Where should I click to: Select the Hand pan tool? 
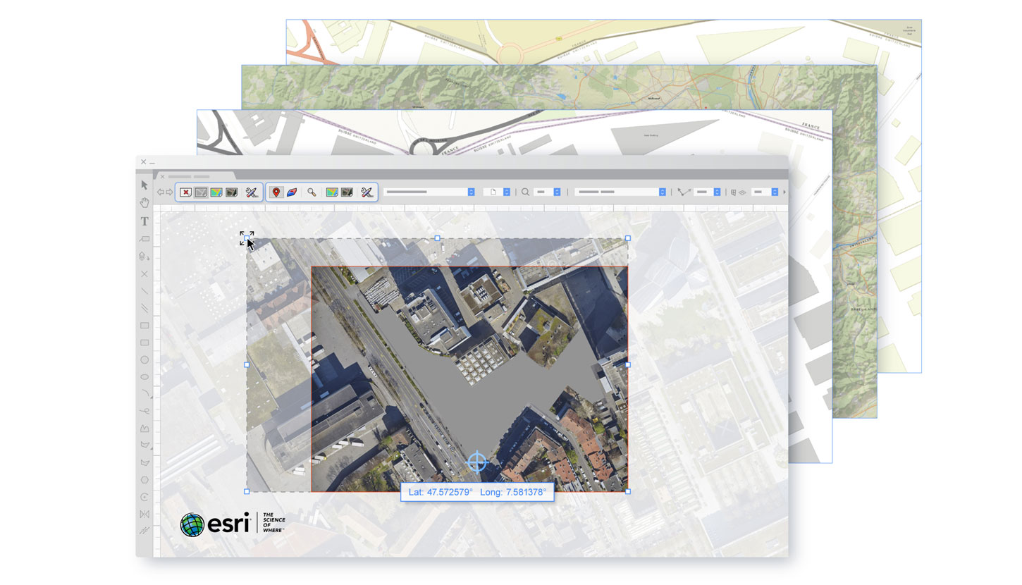click(144, 203)
